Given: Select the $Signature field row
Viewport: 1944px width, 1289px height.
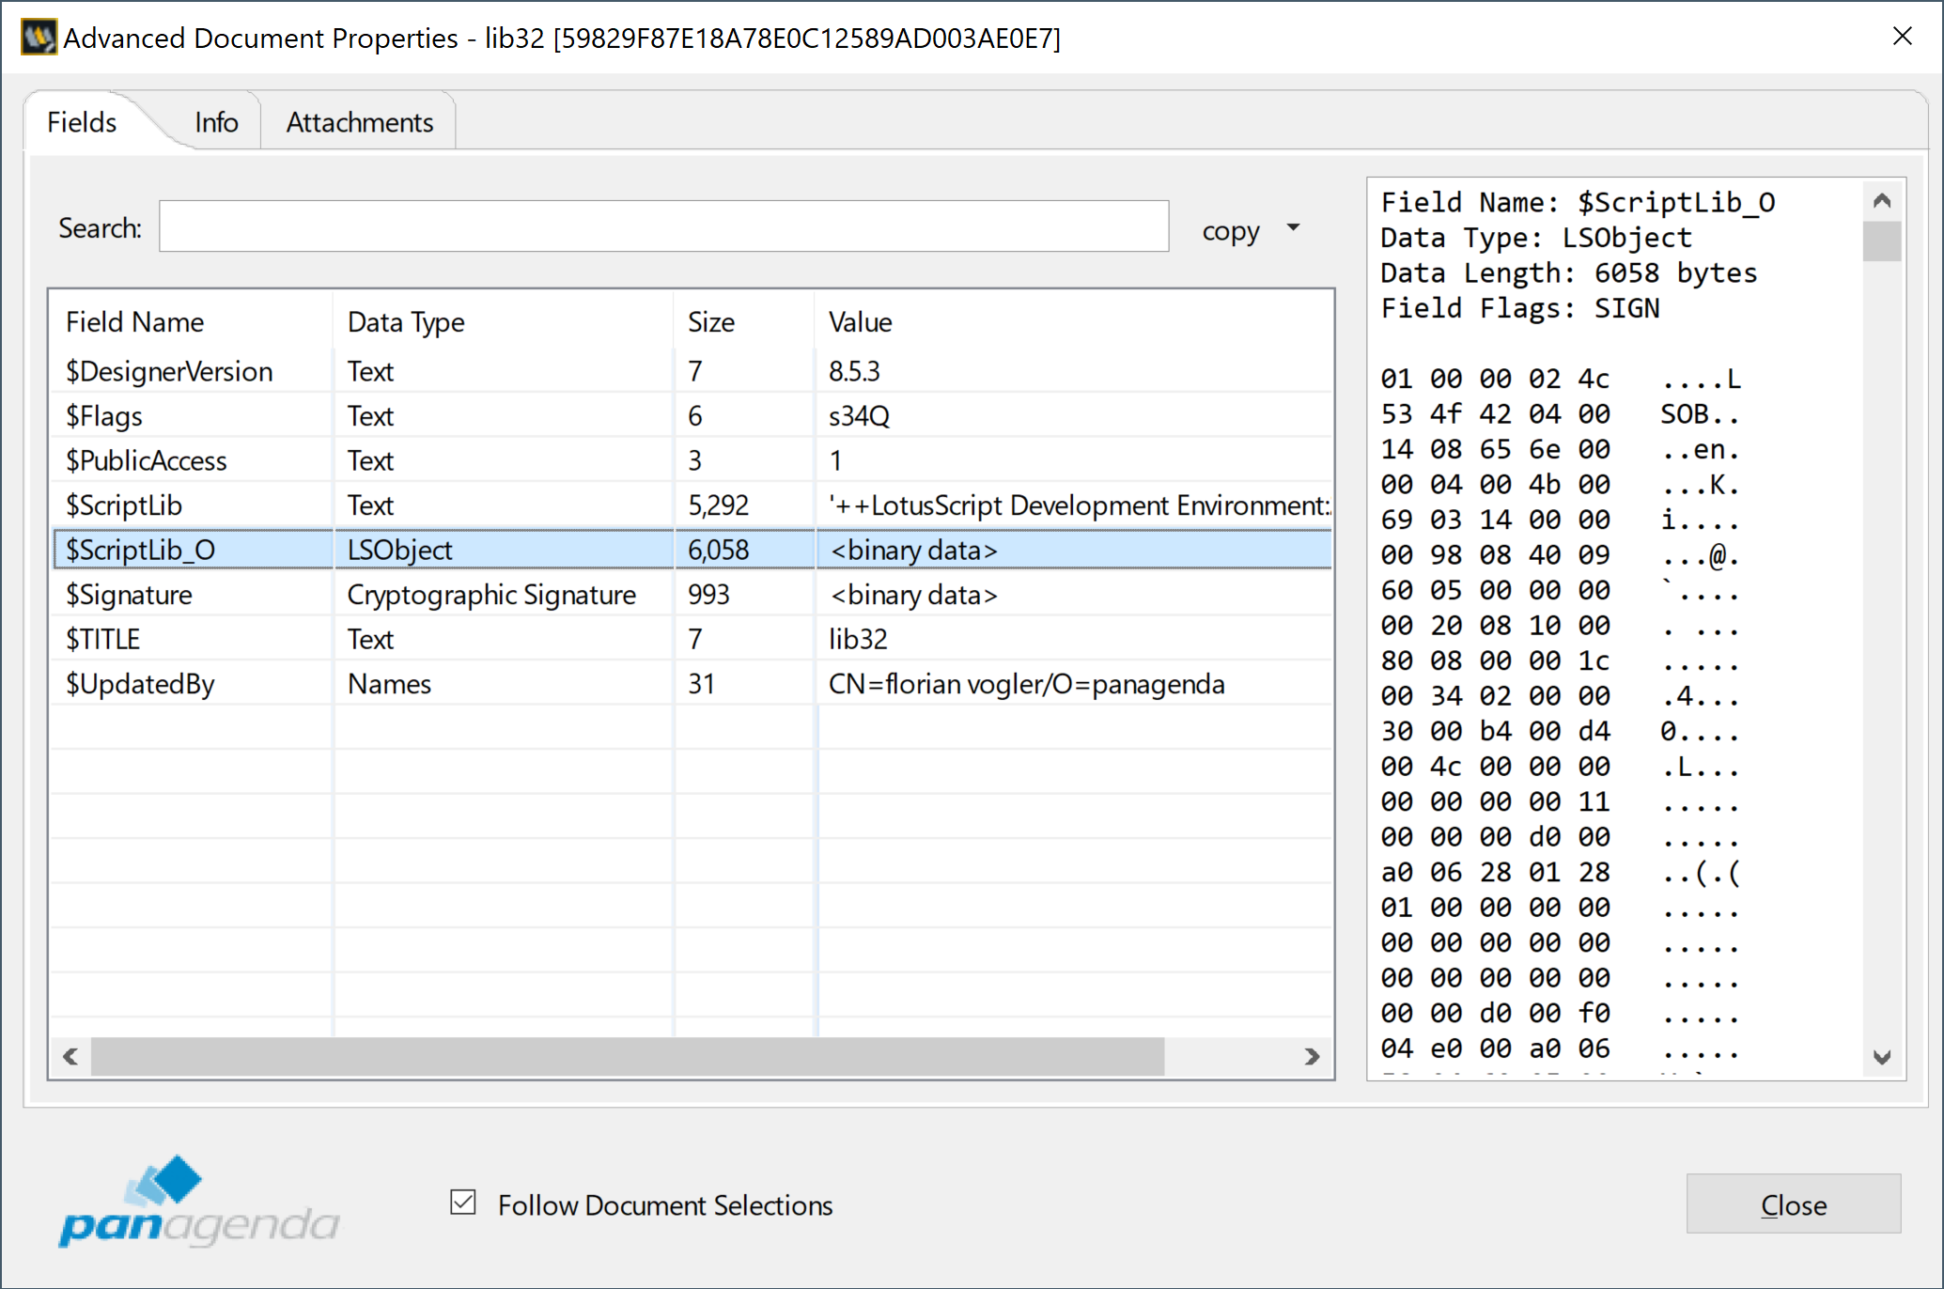Looking at the screenshot, I should pyautogui.click(x=129, y=595).
